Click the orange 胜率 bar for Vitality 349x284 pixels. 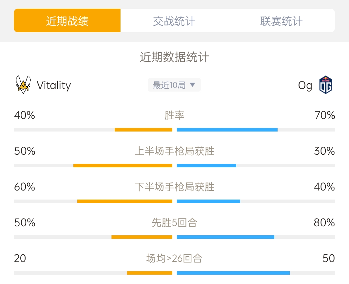point(143,130)
